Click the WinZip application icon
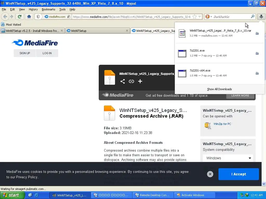 [208, 125]
